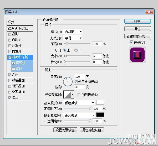Select 混合选项:默认 in the list
The image size is (158, 146).
[20, 29]
